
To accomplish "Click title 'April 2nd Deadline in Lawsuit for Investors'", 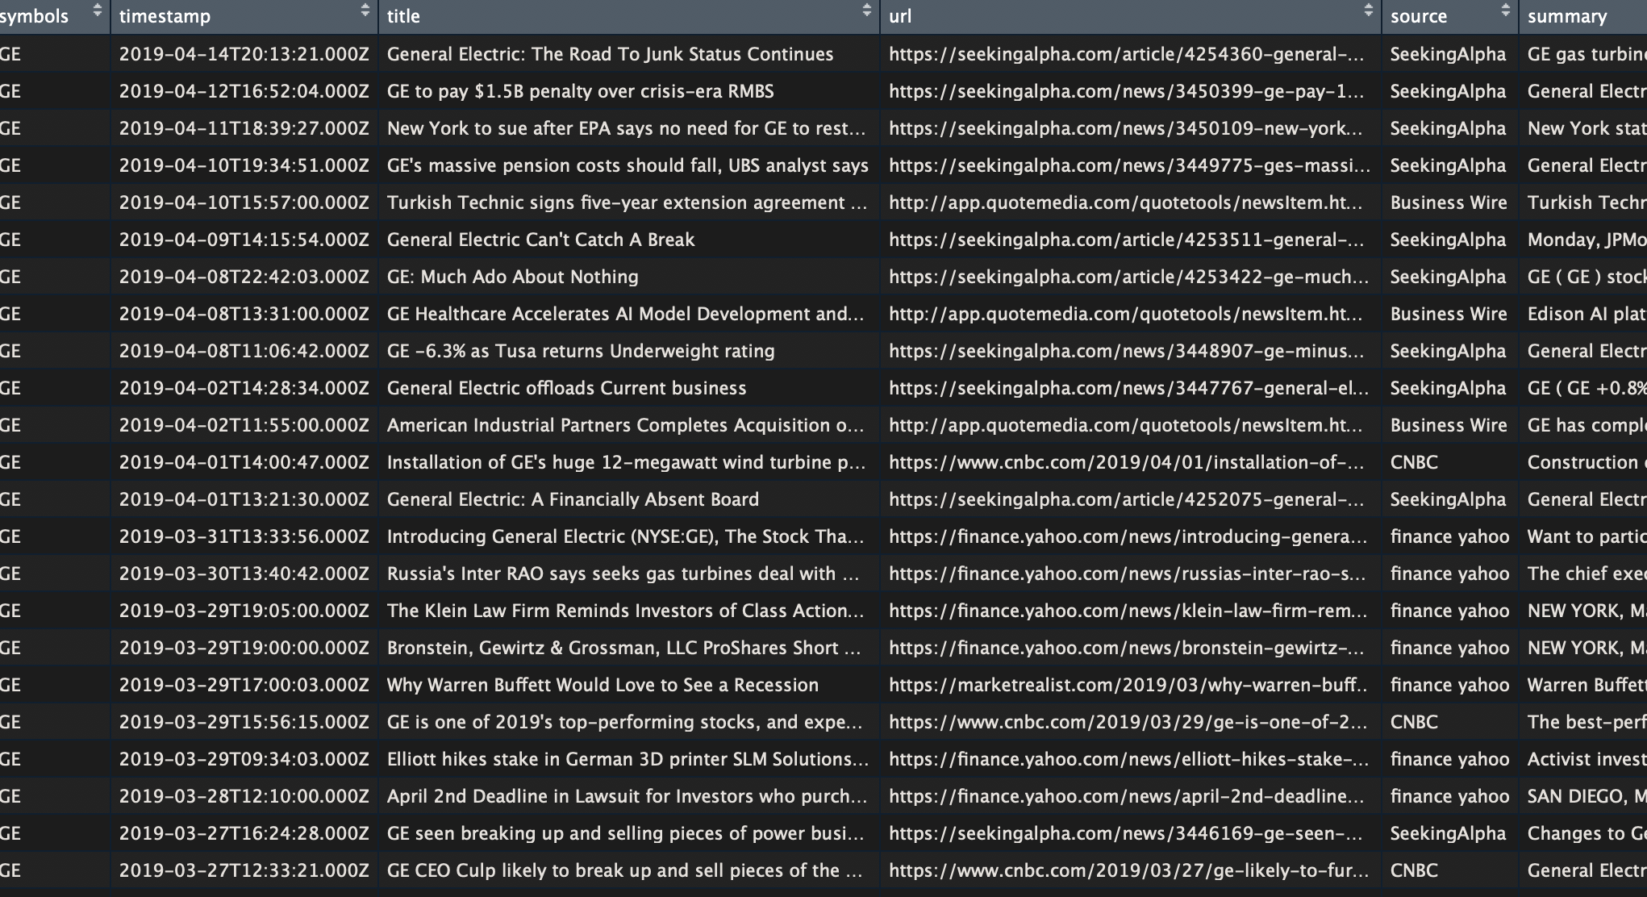I will tap(627, 796).
